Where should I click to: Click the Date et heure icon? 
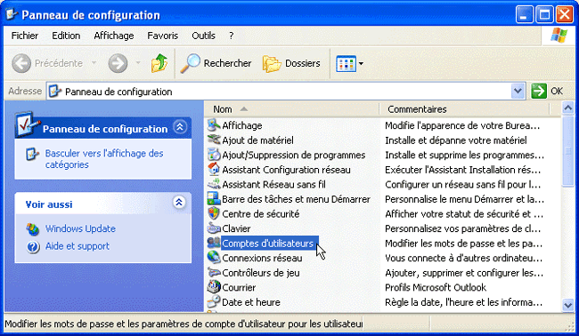pyautogui.click(x=214, y=302)
